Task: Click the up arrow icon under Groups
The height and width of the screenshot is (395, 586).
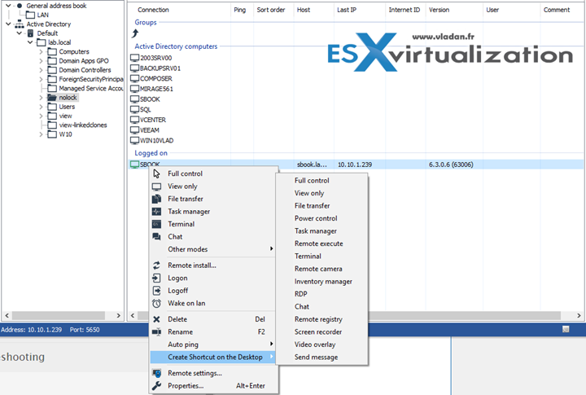Action: (135, 33)
